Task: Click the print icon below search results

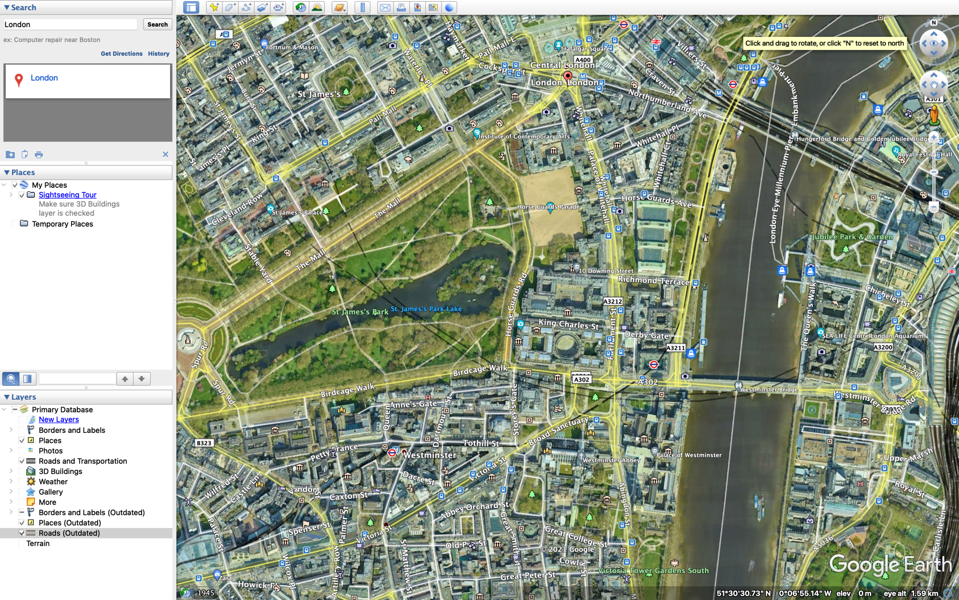Action: point(38,154)
